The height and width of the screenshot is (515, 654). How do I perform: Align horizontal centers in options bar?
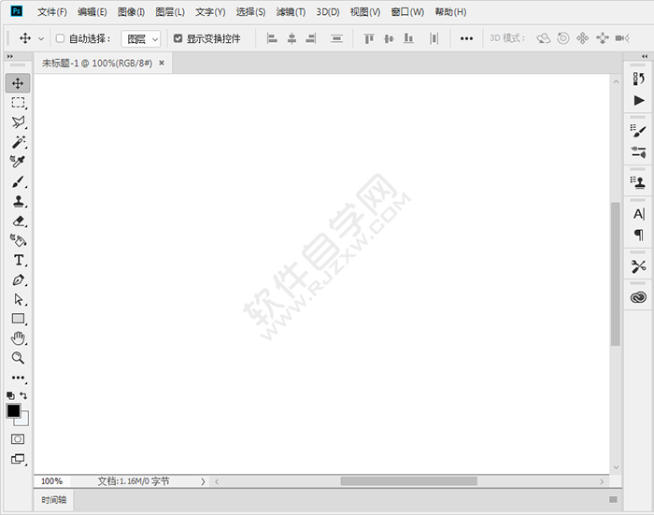pyautogui.click(x=291, y=39)
